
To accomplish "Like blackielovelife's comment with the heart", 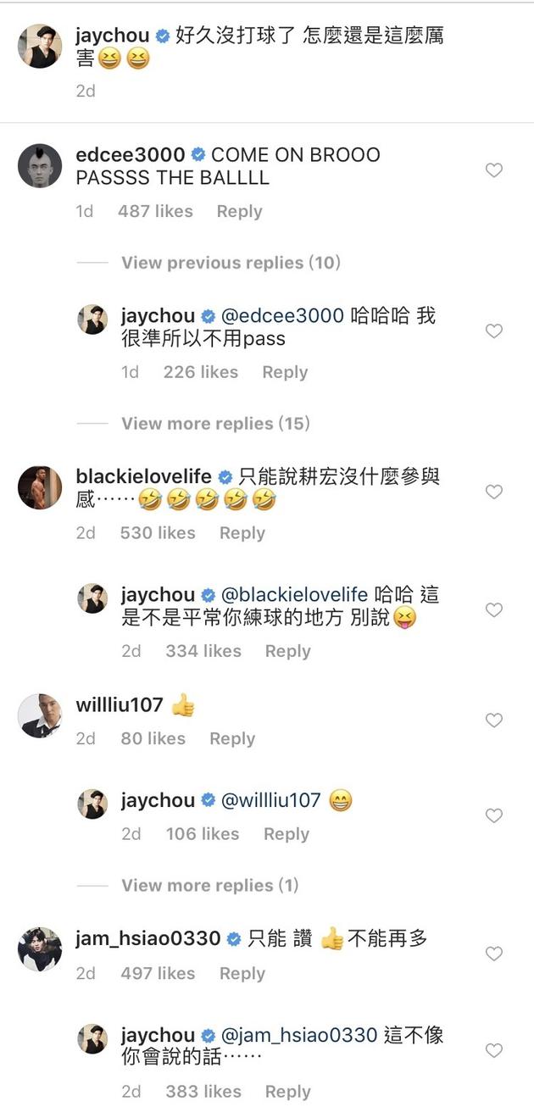I will pyautogui.click(x=493, y=492).
